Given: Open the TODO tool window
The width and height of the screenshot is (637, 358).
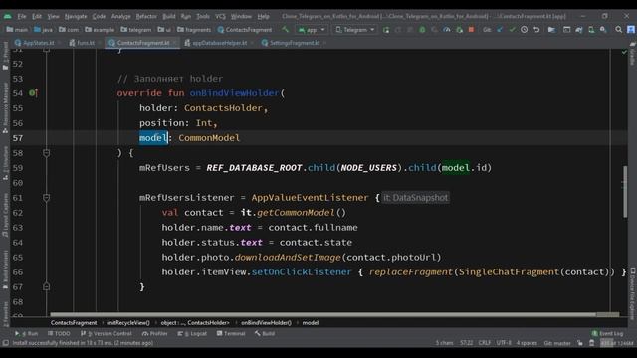Looking at the screenshot, I should [59, 334].
